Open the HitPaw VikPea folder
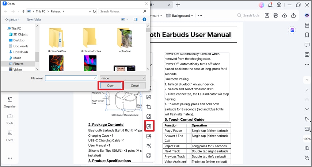 [57, 40]
